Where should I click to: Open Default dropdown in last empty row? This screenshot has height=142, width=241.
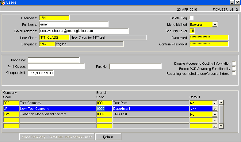(215, 126)
